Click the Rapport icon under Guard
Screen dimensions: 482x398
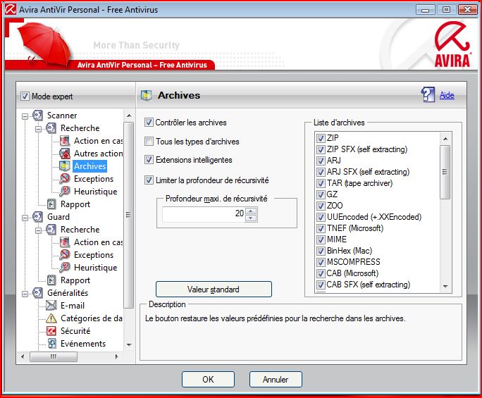coord(51,280)
